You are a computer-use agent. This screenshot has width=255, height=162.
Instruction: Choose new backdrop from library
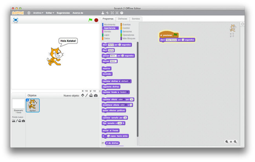[13, 121]
